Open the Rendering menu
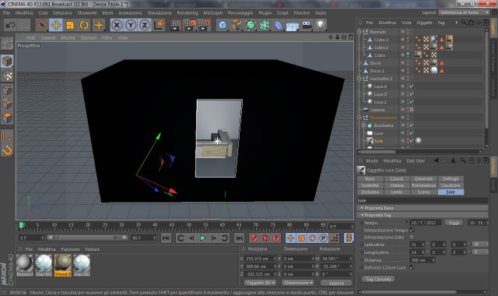 pyautogui.click(x=188, y=12)
